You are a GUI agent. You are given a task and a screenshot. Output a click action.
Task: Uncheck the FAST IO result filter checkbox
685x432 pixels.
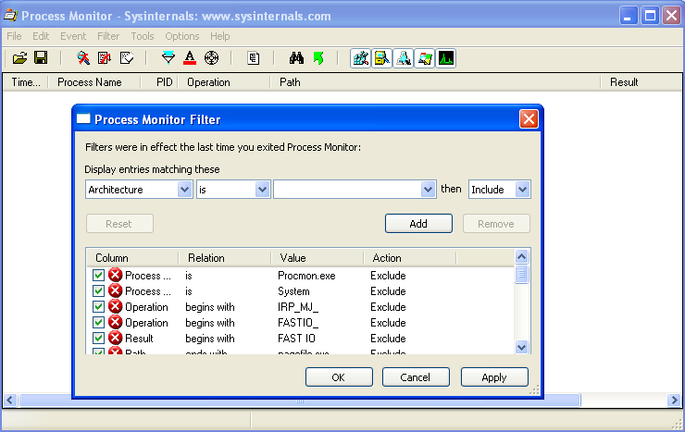click(x=98, y=339)
